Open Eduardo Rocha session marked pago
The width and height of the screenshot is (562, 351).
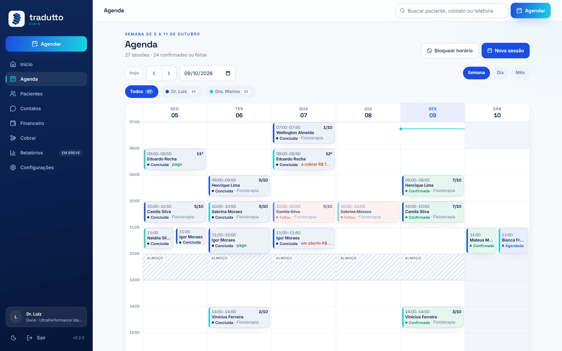(175, 159)
